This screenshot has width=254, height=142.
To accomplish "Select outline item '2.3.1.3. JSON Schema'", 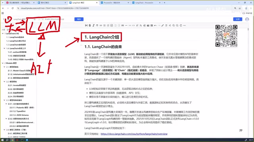I will (x=19, y=115).
